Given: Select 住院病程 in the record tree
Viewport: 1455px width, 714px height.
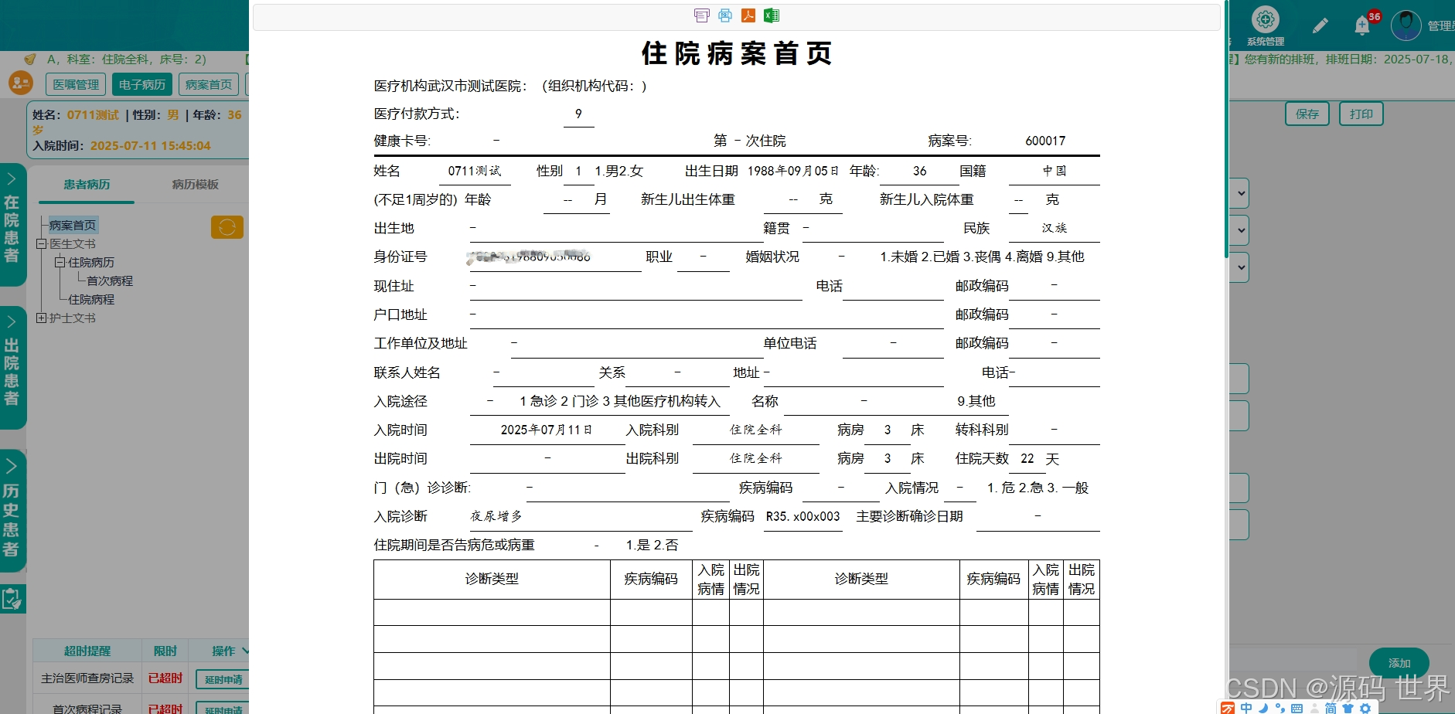Looking at the screenshot, I should click(91, 300).
